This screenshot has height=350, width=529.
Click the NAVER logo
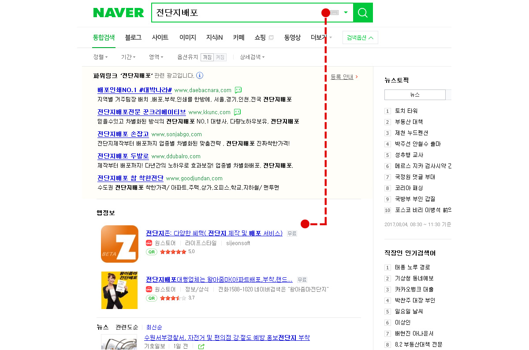(x=119, y=13)
